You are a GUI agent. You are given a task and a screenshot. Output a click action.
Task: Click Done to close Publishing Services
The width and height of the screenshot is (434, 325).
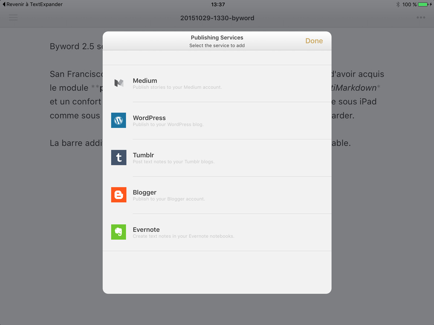click(x=314, y=41)
